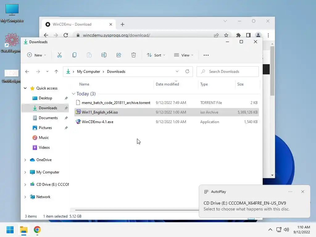Open the See more ellipsis menu
The width and height of the screenshot is (316, 237).
pos(206,55)
